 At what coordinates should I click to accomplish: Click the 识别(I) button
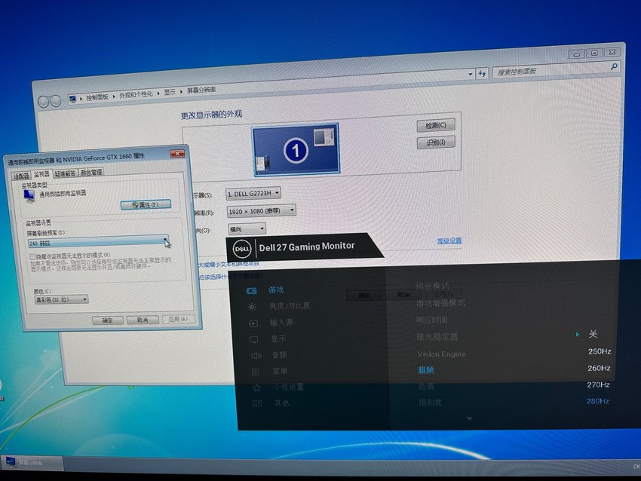pyautogui.click(x=436, y=142)
